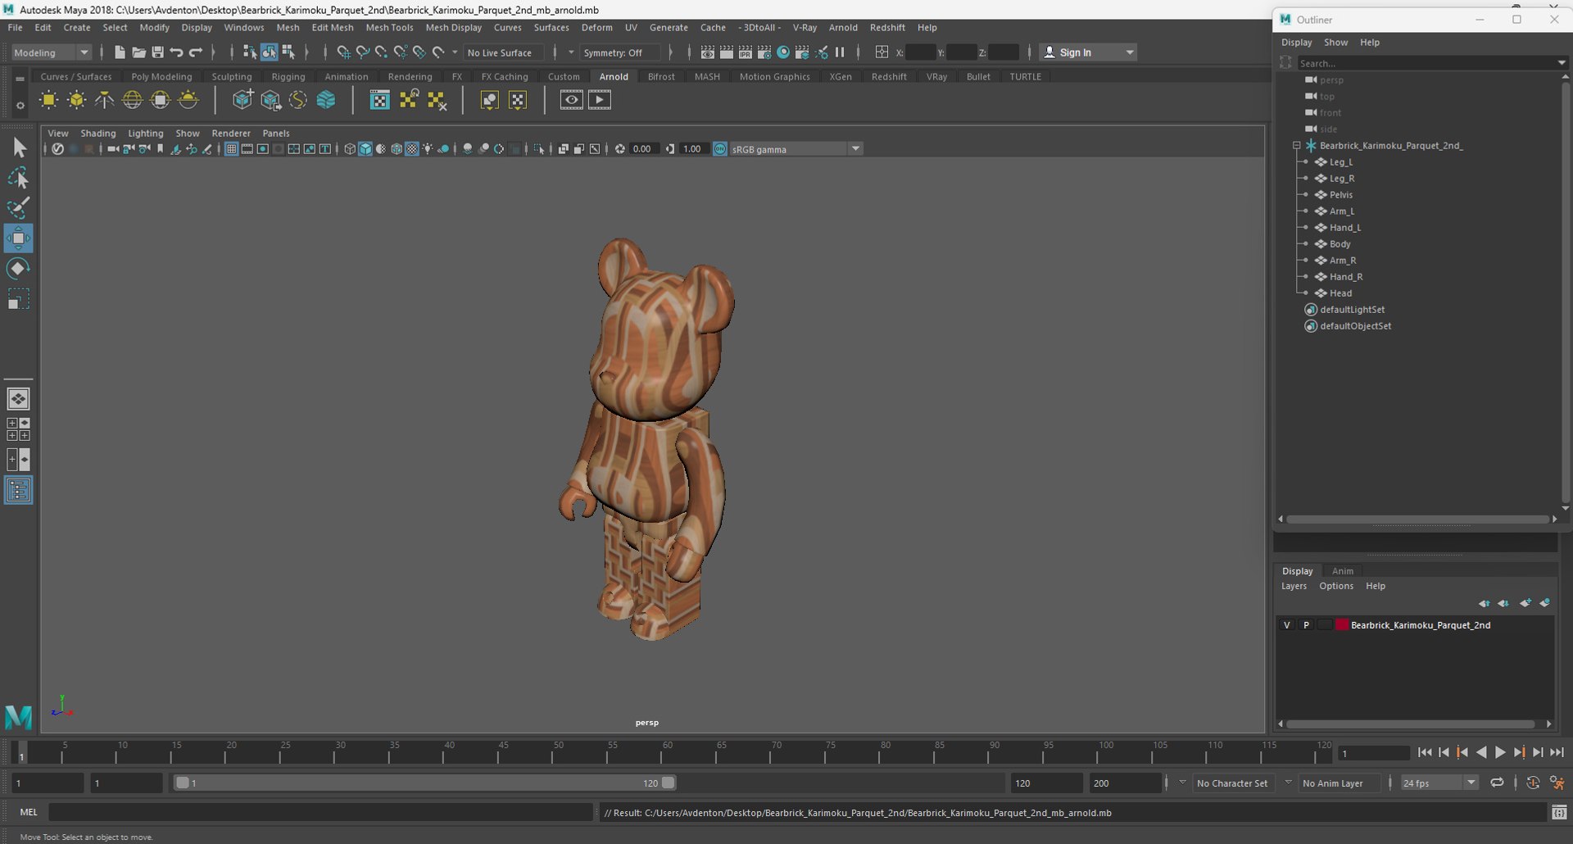Activate the Lasso select tool
Viewport: 1573px width, 844px height.
(18, 178)
